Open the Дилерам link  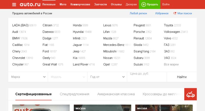131,4
